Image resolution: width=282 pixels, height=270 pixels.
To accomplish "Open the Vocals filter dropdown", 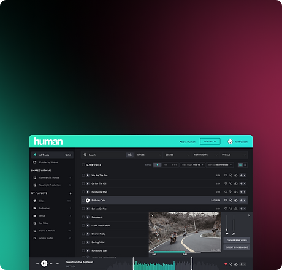I will coord(234,155).
